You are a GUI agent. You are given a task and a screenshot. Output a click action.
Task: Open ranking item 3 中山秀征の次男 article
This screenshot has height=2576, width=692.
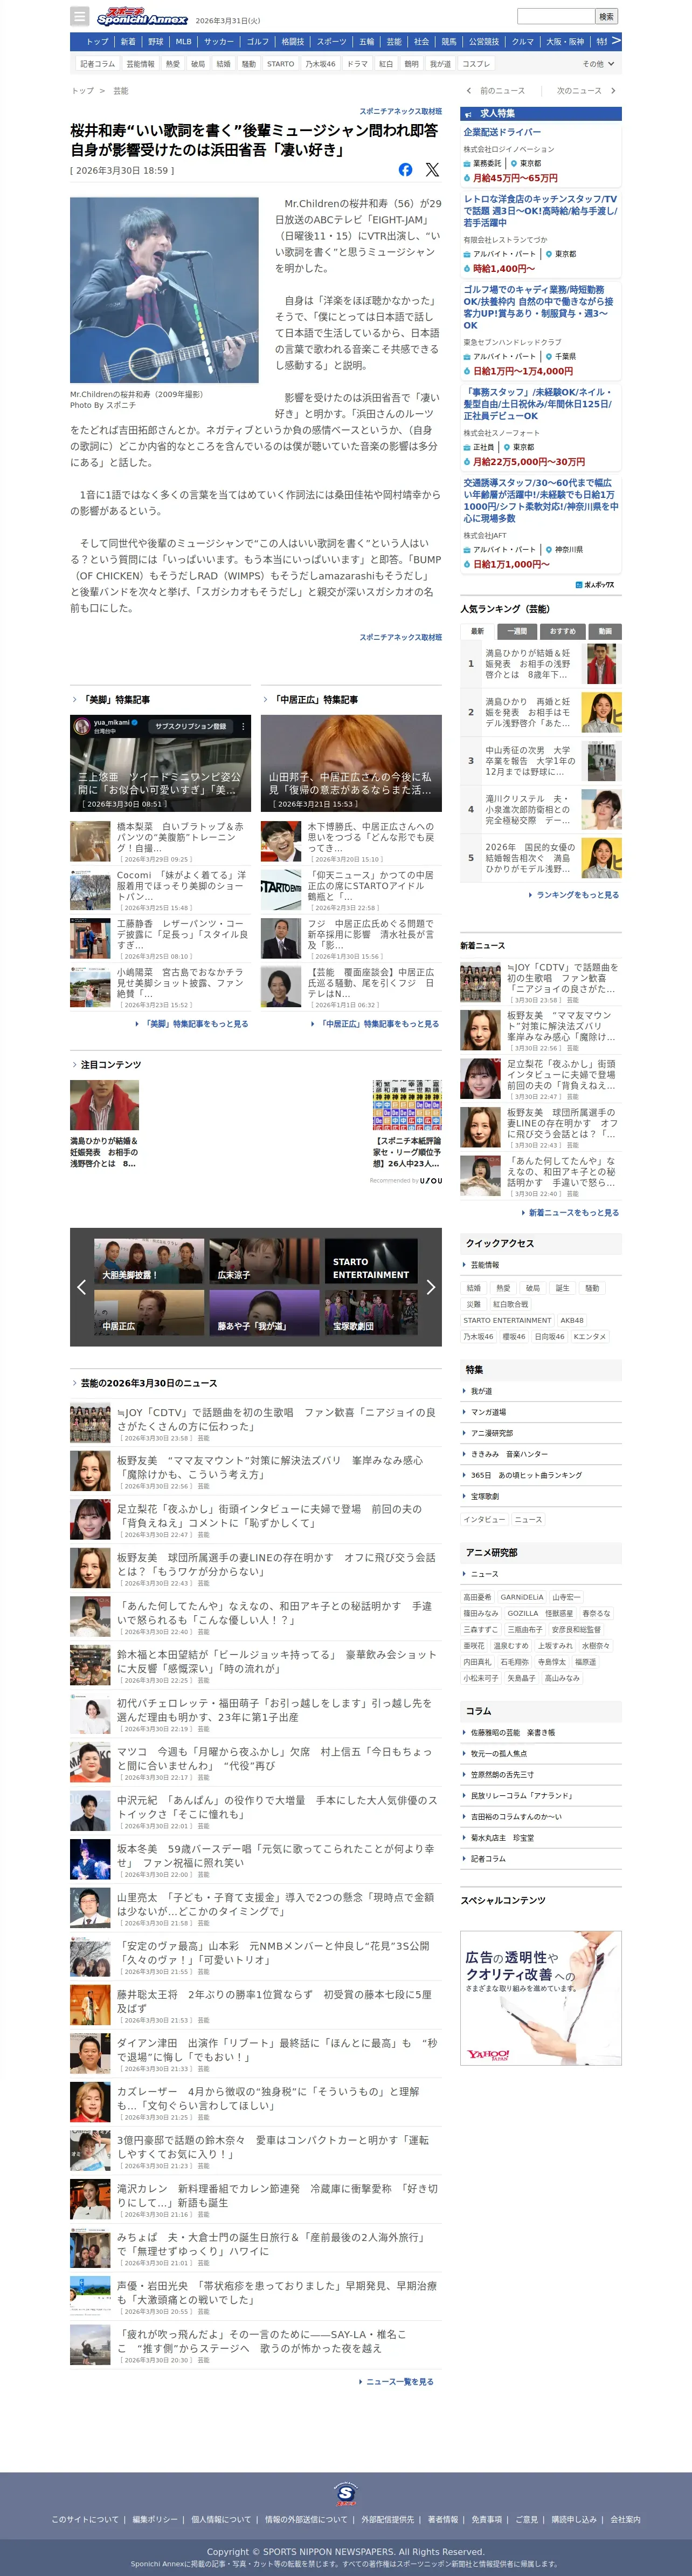[541, 761]
